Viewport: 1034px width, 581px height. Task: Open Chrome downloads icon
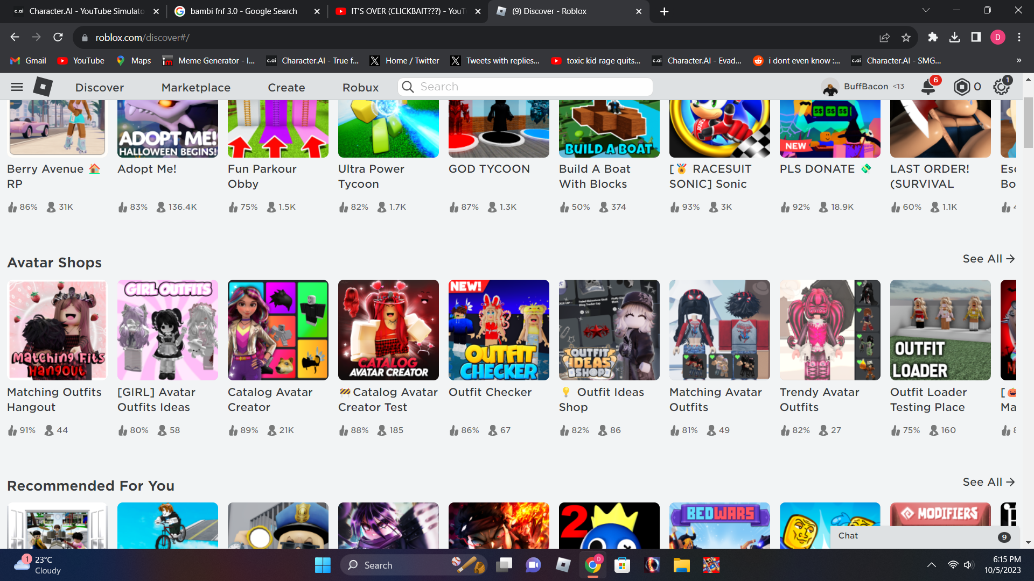tap(955, 37)
